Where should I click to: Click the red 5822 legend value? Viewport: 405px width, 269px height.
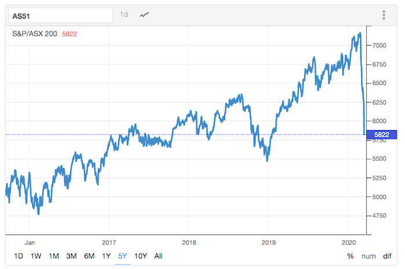click(x=70, y=34)
